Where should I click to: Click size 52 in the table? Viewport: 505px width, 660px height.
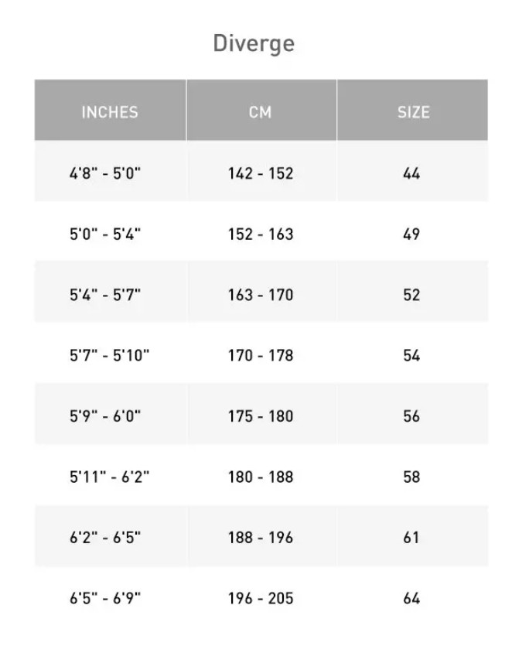(x=411, y=295)
